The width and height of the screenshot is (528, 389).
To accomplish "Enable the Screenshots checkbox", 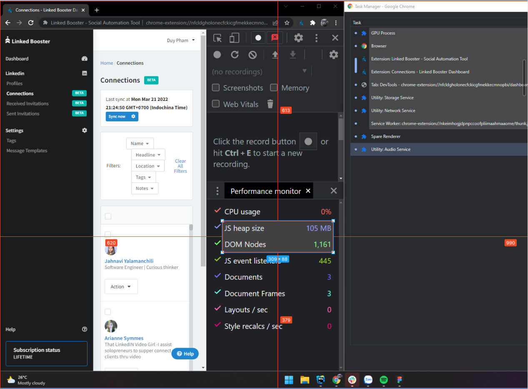I will (x=215, y=88).
